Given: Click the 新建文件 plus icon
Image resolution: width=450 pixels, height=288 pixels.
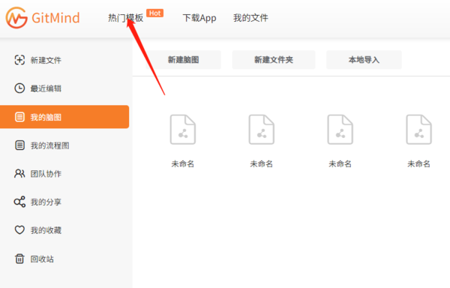Looking at the screenshot, I should (19, 60).
